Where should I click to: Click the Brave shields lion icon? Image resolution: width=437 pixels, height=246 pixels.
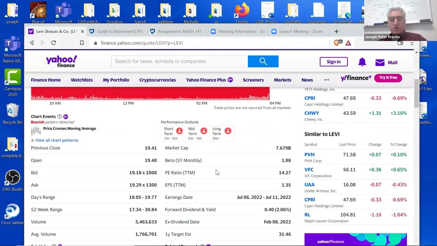[337, 43]
